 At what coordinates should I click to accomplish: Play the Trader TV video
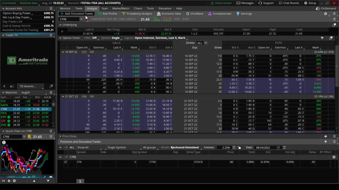[x=4, y=86]
